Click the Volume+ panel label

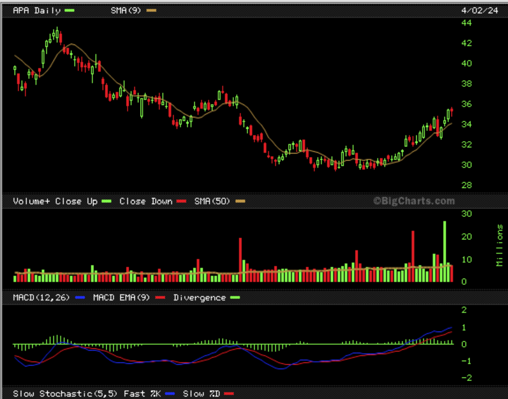point(31,201)
